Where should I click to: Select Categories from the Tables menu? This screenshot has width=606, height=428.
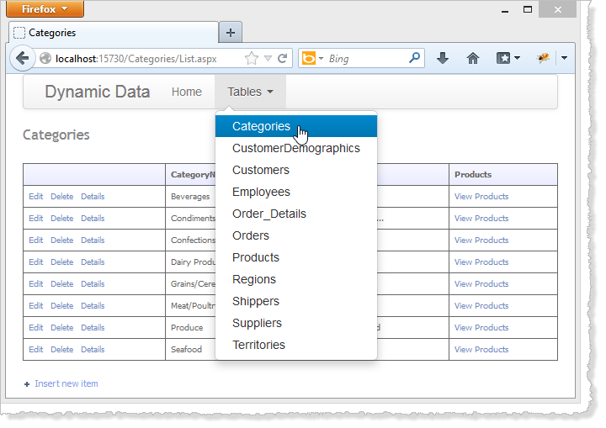coord(261,126)
